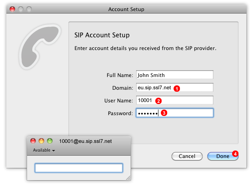Click the 'Enter account details' instruction text
Image resolution: width=252 pixels, height=185 pixels.
coord(145,48)
